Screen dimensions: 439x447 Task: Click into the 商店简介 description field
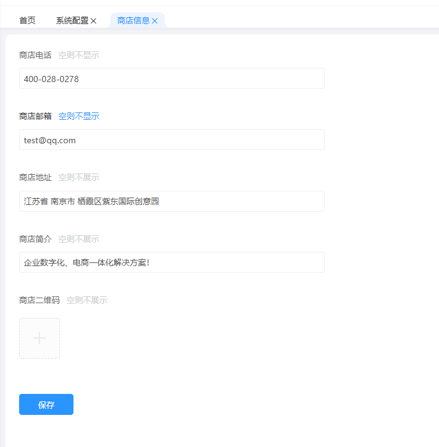click(x=172, y=262)
